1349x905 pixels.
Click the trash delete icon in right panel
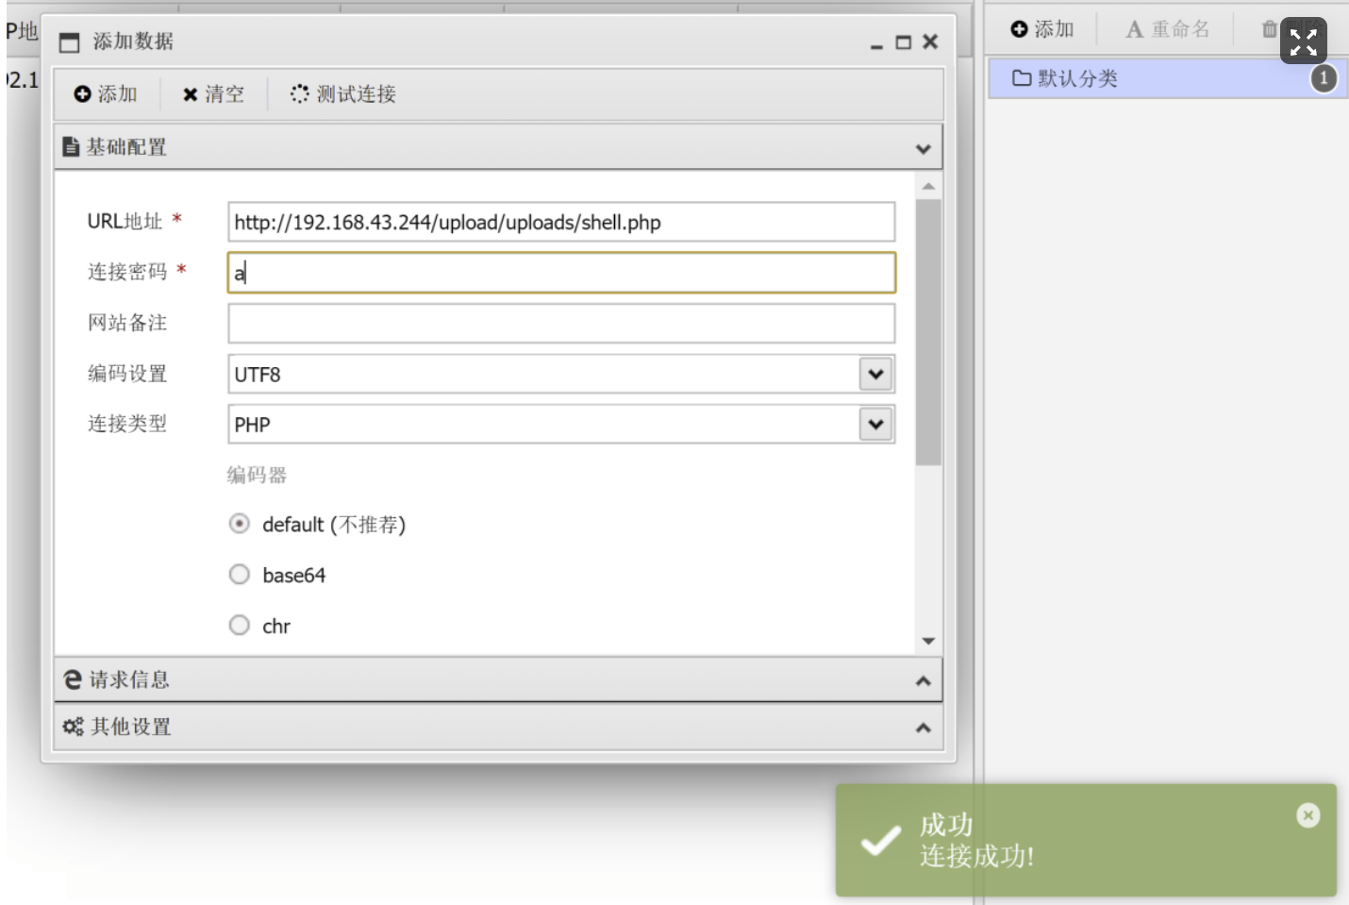point(1269,29)
